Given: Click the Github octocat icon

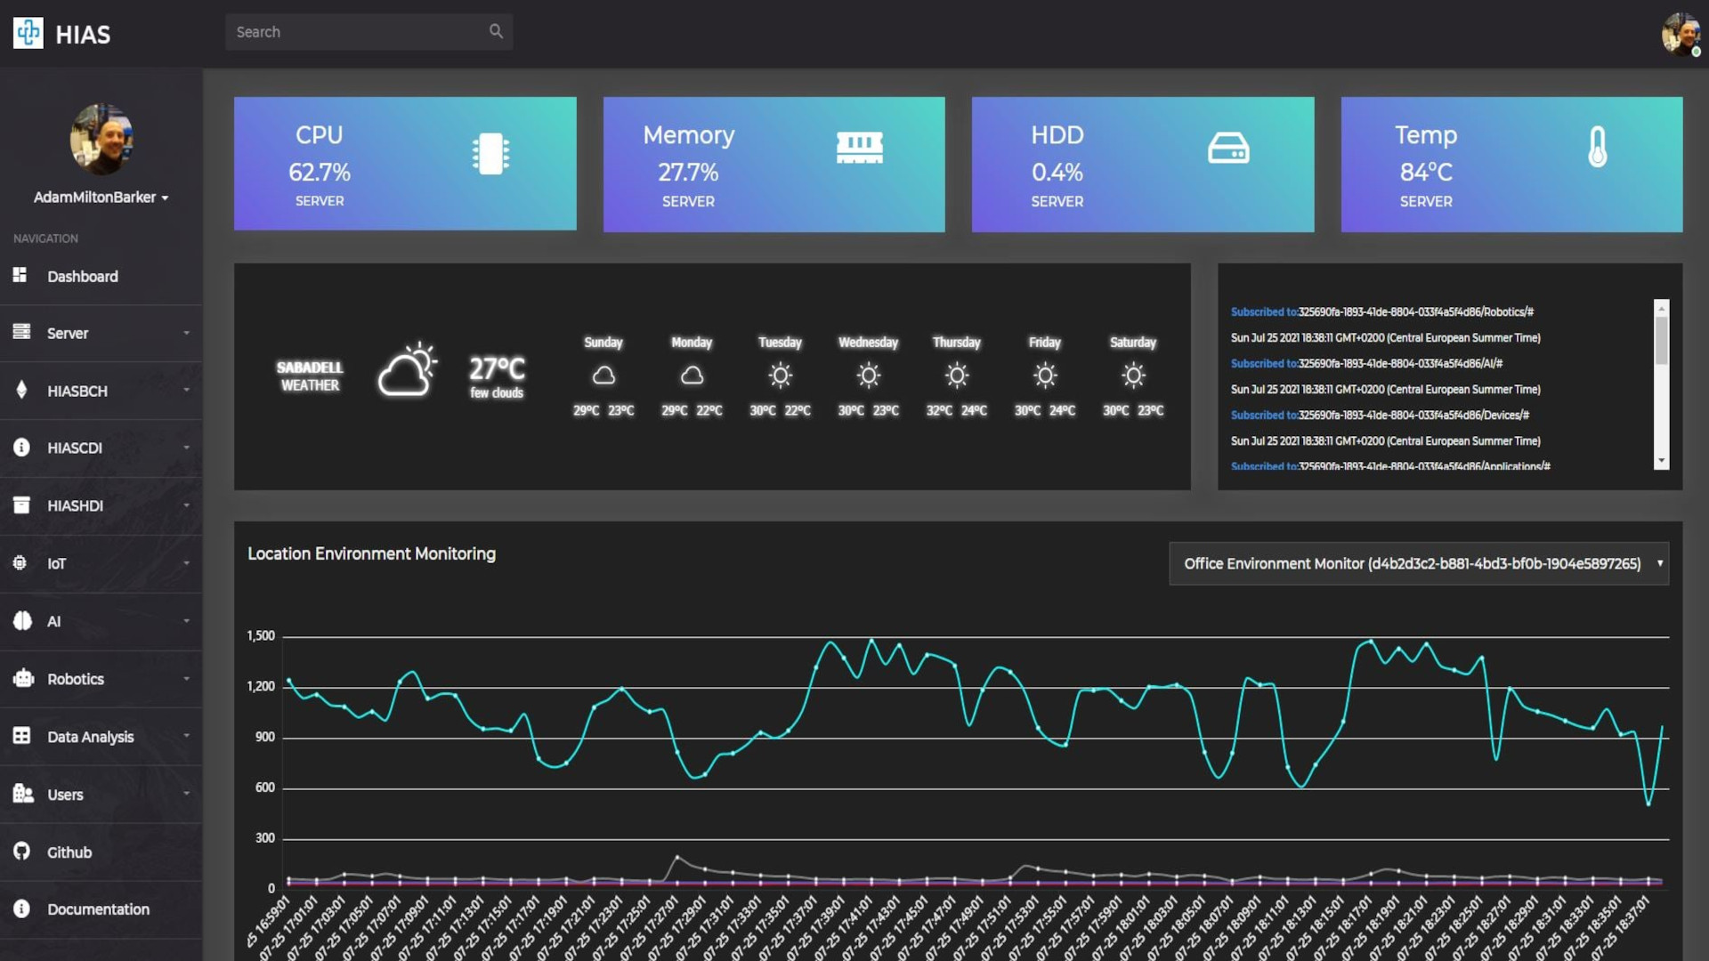Looking at the screenshot, I should tap(21, 852).
